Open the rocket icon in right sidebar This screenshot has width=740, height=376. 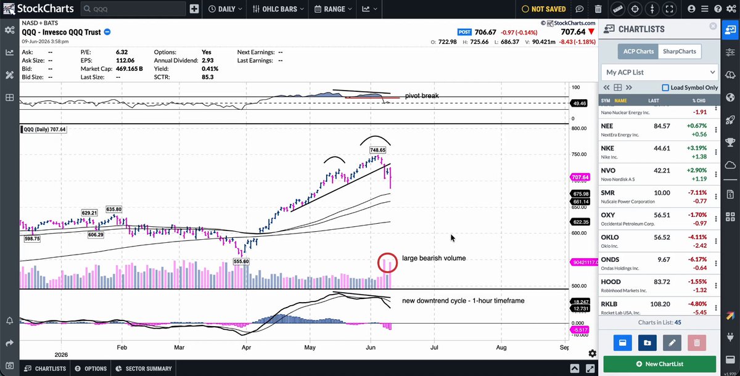click(731, 120)
